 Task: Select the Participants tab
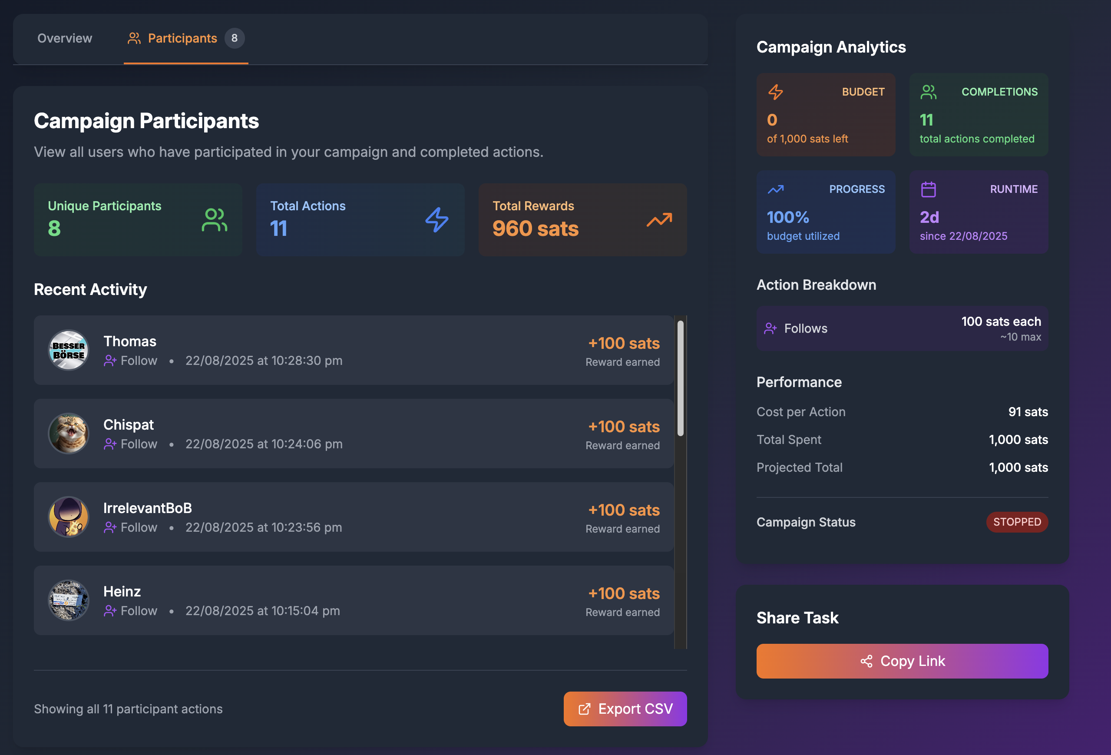(182, 38)
